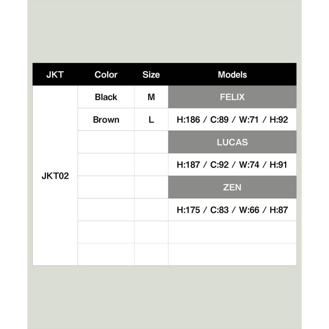Screen dimensions: 329x329
Task: Click the Size column header
Action: coord(151,75)
